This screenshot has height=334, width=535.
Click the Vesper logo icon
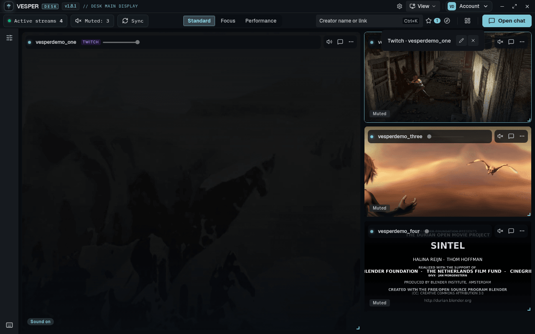tap(9, 6)
